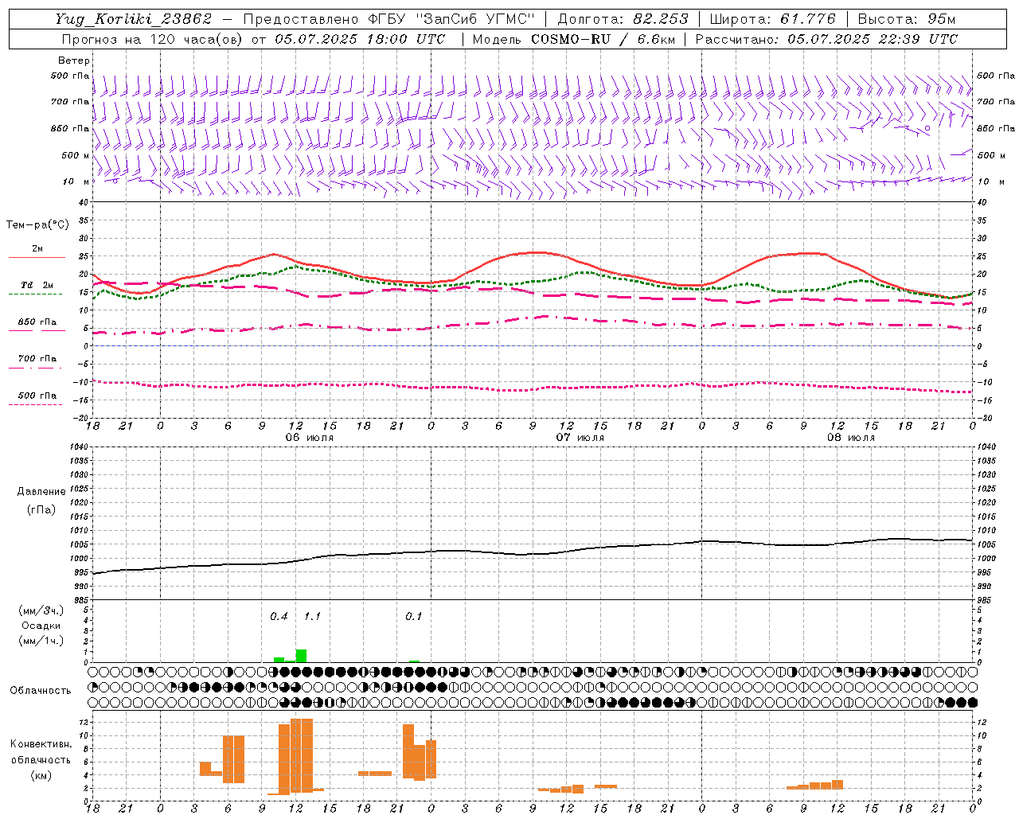Click the '(гПа)' unit under Давление
The height and width of the screenshot is (815, 1019).
coord(41,510)
